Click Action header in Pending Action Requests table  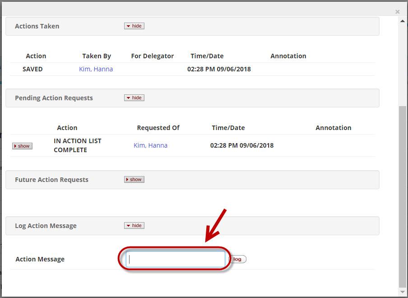point(67,128)
